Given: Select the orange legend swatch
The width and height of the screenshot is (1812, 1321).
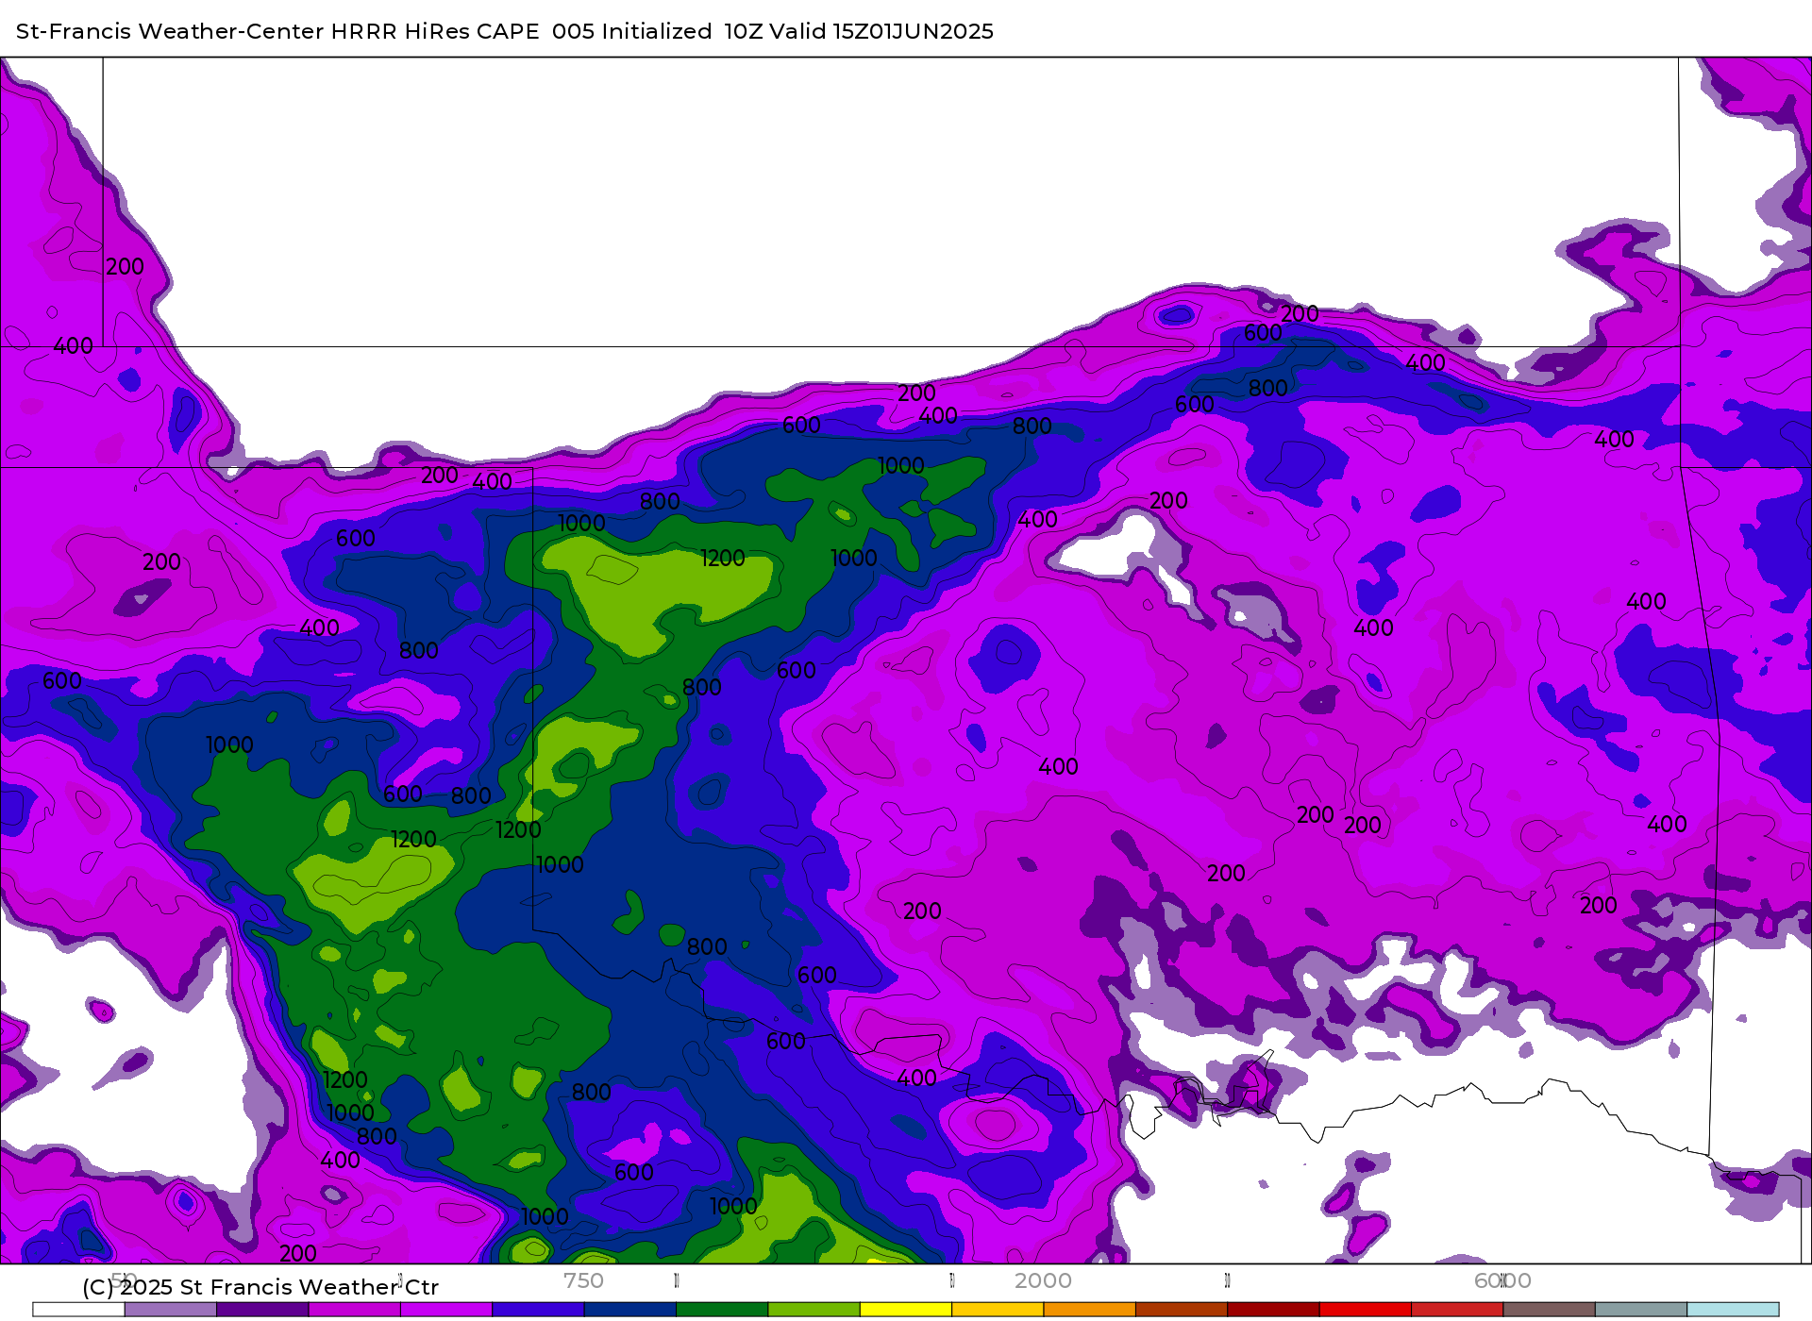Looking at the screenshot, I should 1089,1310.
